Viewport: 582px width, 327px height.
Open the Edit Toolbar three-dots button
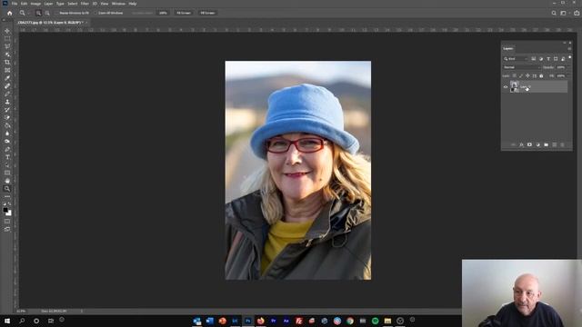7,196
